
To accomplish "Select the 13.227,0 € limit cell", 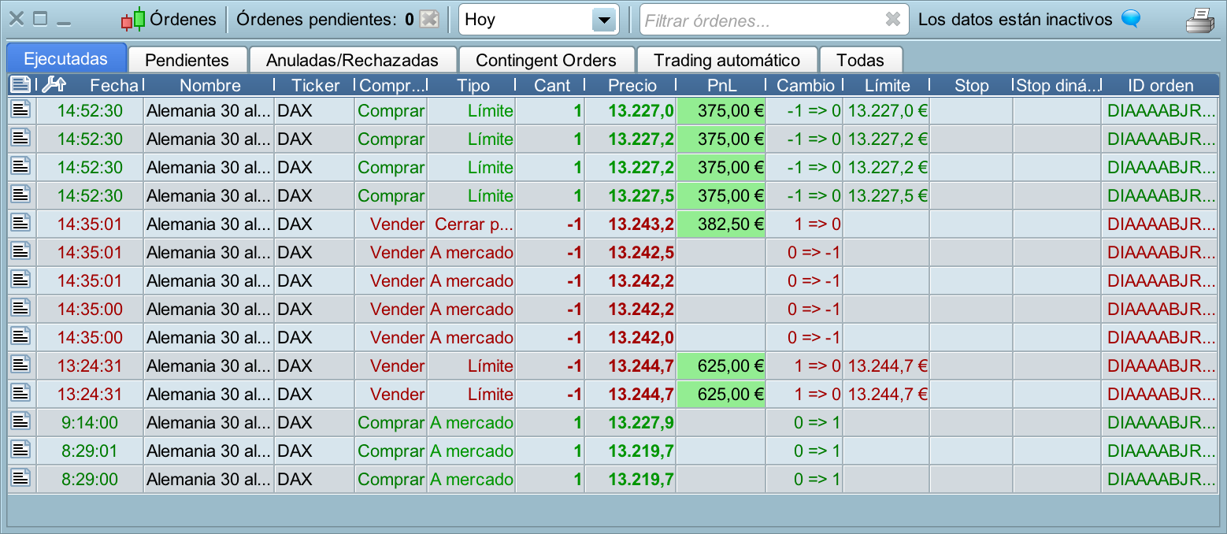I will [x=887, y=110].
